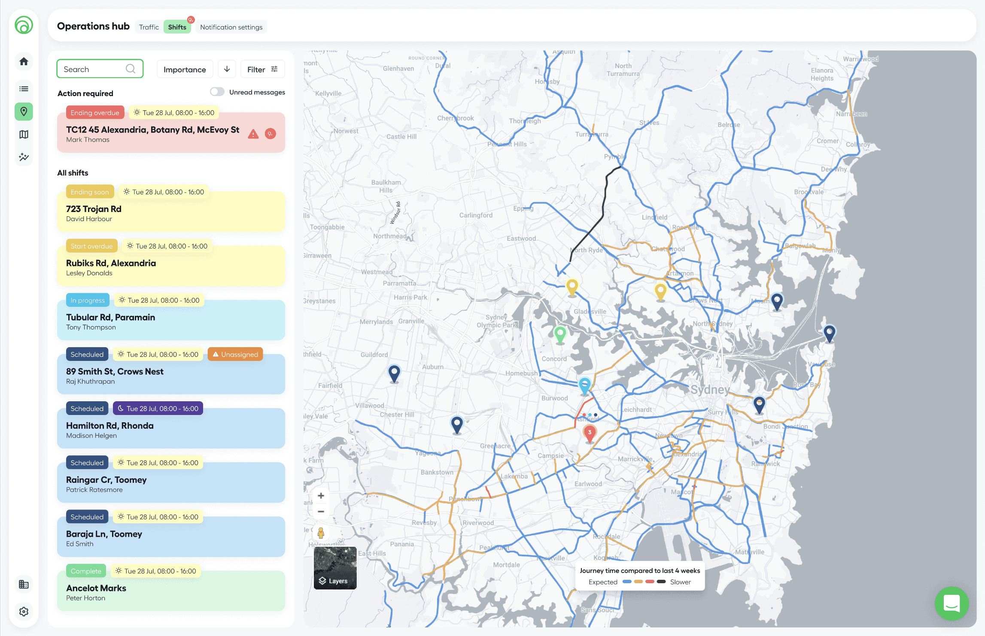Open the chat support bubble
This screenshot has height=636, width=985.
952,603
